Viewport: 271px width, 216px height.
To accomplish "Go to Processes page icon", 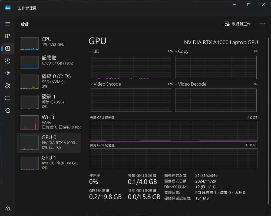I will [x=8, y=36].
